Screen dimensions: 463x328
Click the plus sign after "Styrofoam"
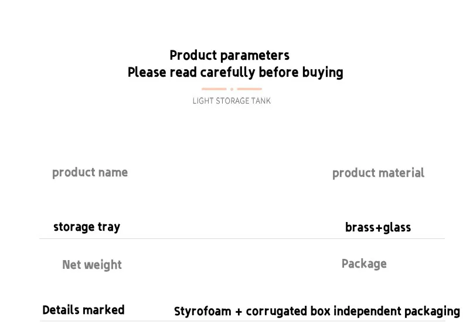[239, 312]
